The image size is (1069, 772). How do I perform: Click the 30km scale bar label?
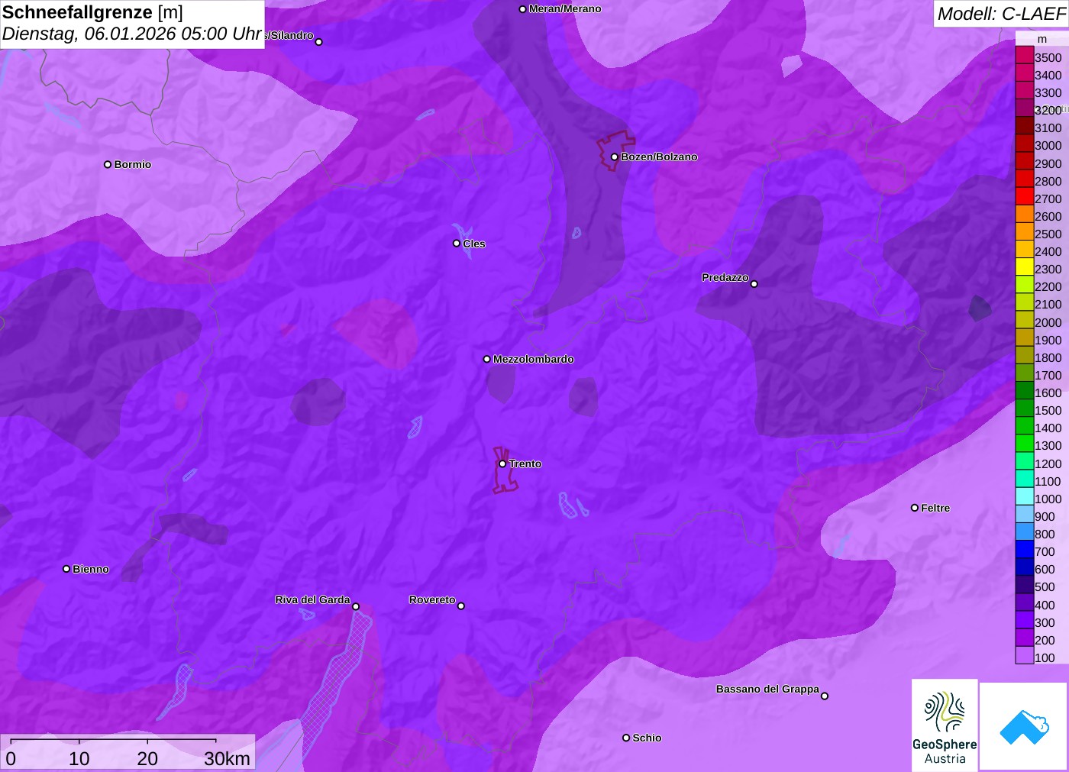(227, 758)
